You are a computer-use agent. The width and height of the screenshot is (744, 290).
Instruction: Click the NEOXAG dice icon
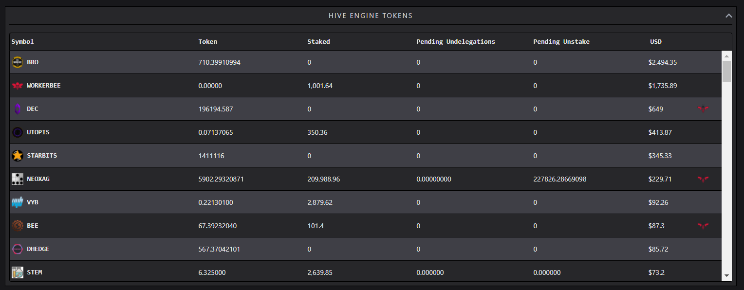tap(18, 179)
